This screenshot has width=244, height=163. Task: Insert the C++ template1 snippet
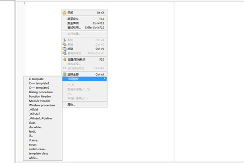pyautogui.click(x=43, y=83)
